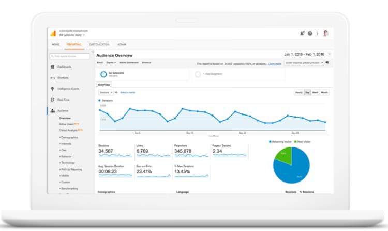Open Dashboards in the sidebar
This screenshot has height=231, width=388.
tap(64, 67)
